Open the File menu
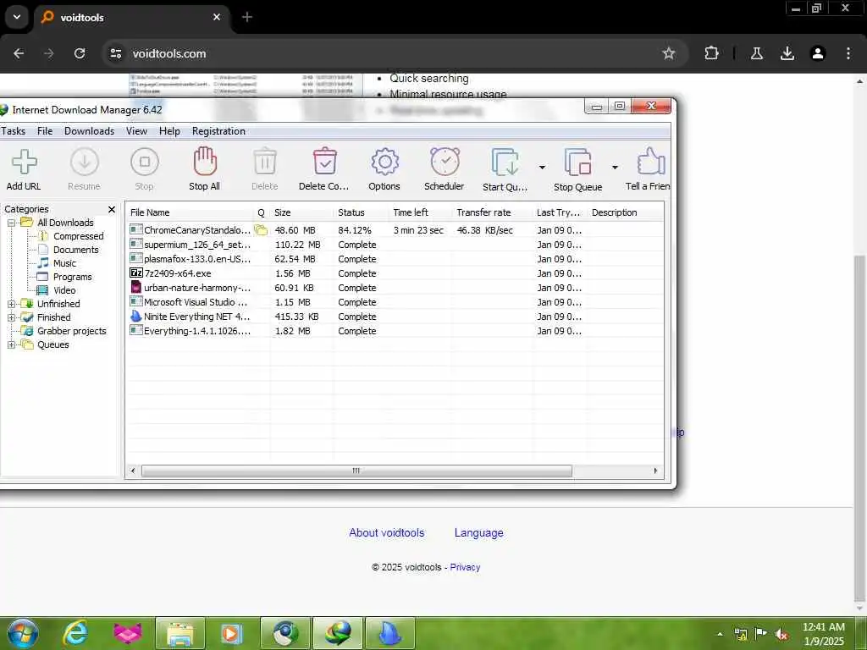The height and width of the screenshot is (650, 867). [45, 131]
